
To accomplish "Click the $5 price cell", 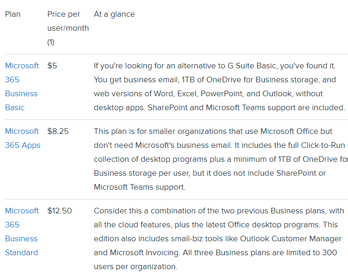I will (52, 66).
